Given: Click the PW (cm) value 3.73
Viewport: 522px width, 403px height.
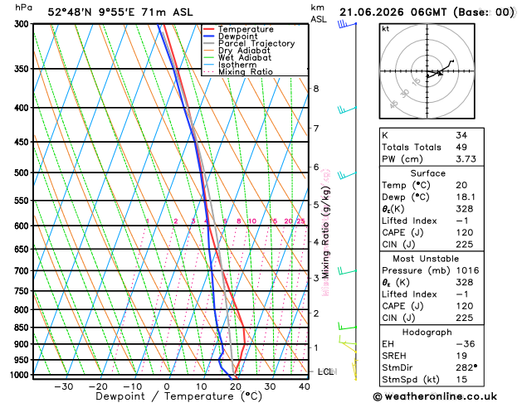Looking at the screenshot, I should tap(466, 159).
